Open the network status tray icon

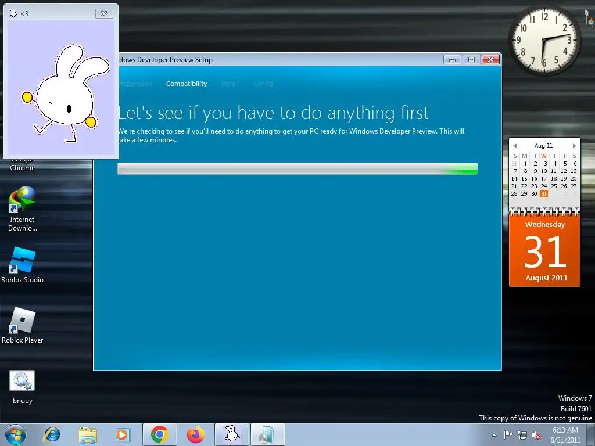tap(522, 435)
